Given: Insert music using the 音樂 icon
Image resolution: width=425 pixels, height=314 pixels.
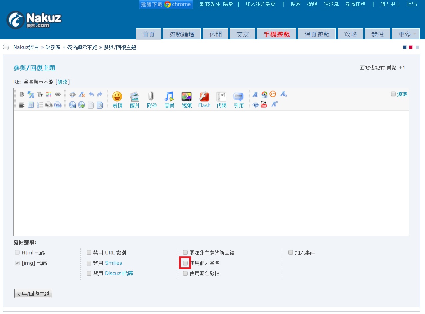Looking at the screenshot, I should click(x=169, y=100).
